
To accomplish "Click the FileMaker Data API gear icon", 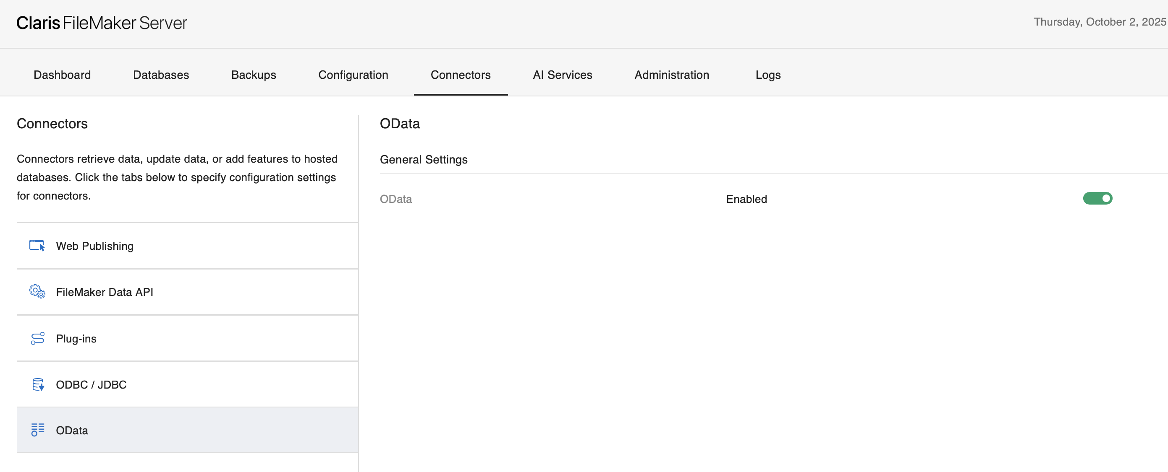I will click(37, 292).
